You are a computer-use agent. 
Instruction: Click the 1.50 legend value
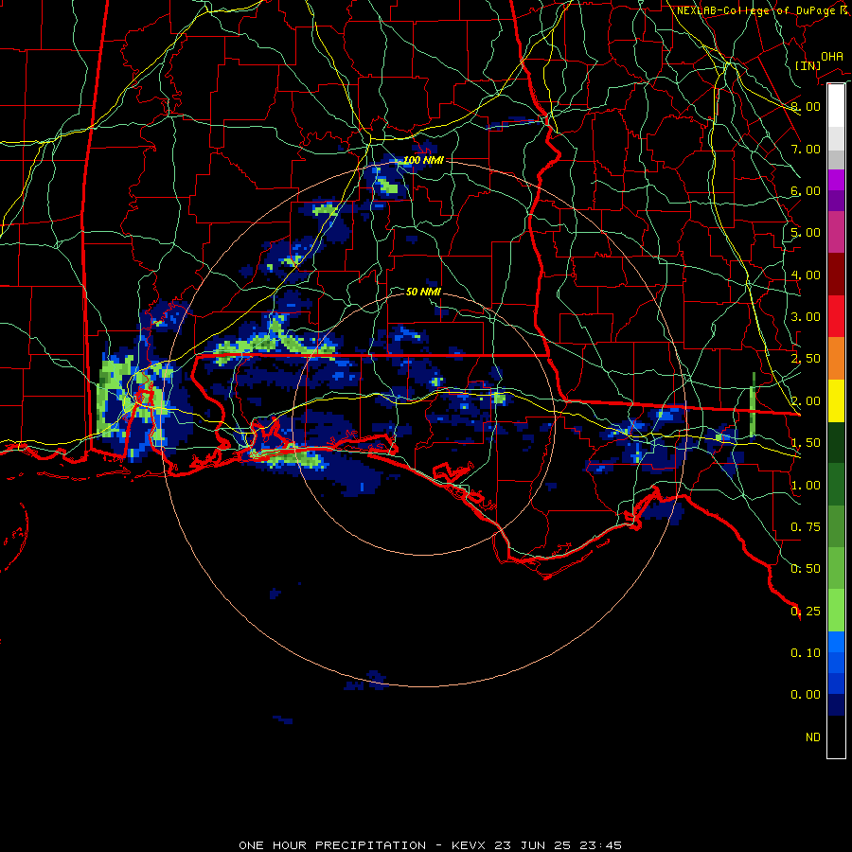806,443
